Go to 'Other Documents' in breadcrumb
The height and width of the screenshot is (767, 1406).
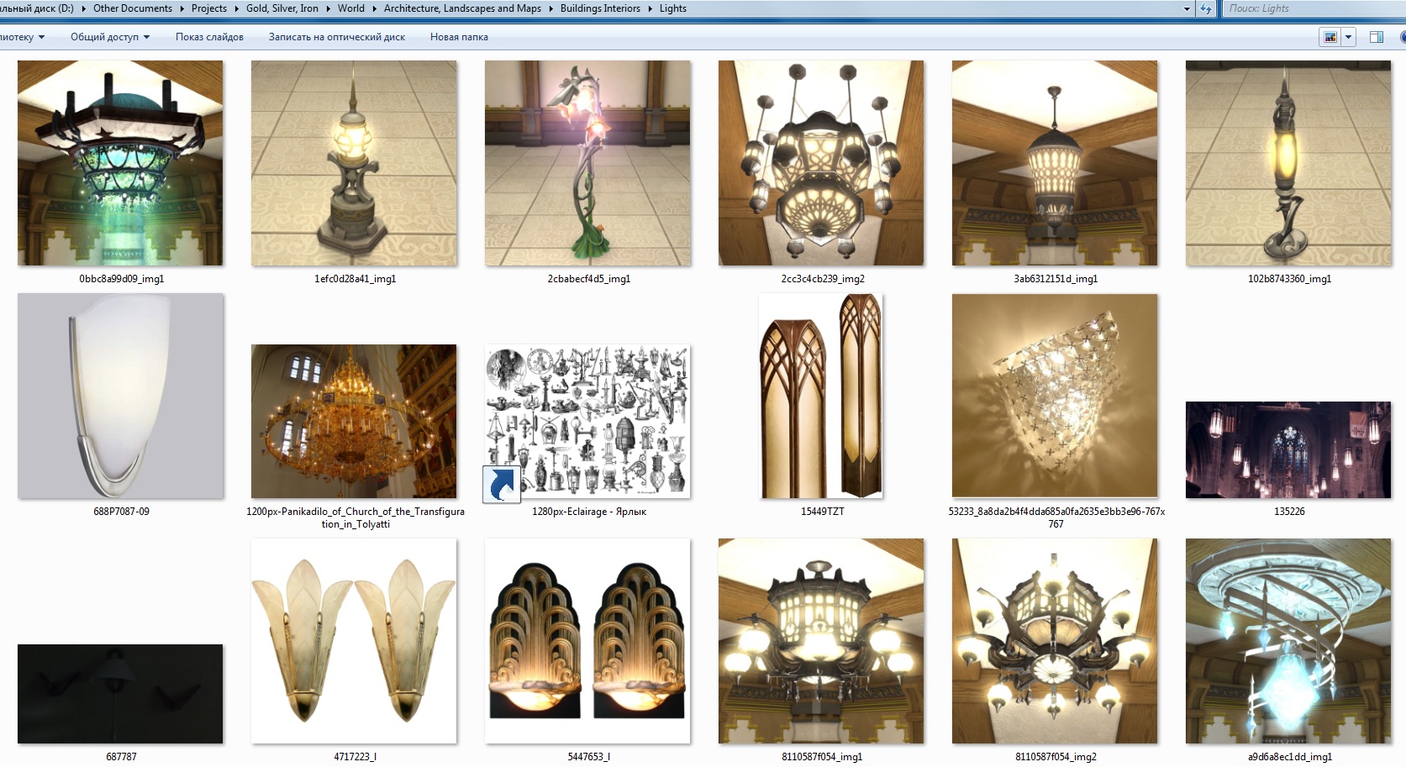pos(133,8)
